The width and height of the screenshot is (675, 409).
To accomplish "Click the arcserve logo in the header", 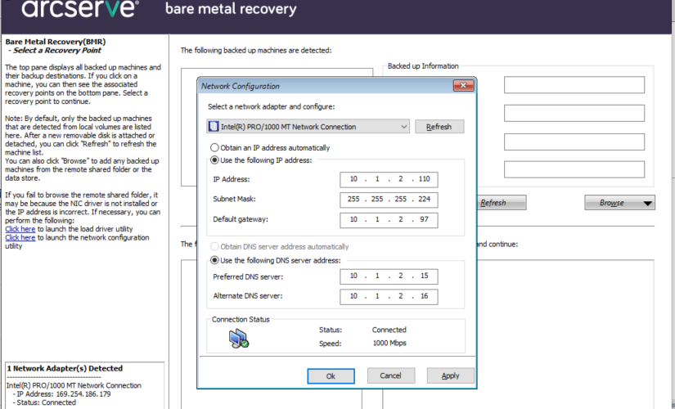I will pyautogui.click(x=80, y=9).
